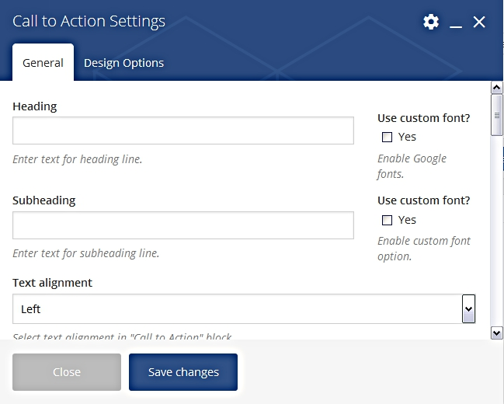Click the Save changes button
This screenshot has height=404, width=504.
[x=183, y=372]
